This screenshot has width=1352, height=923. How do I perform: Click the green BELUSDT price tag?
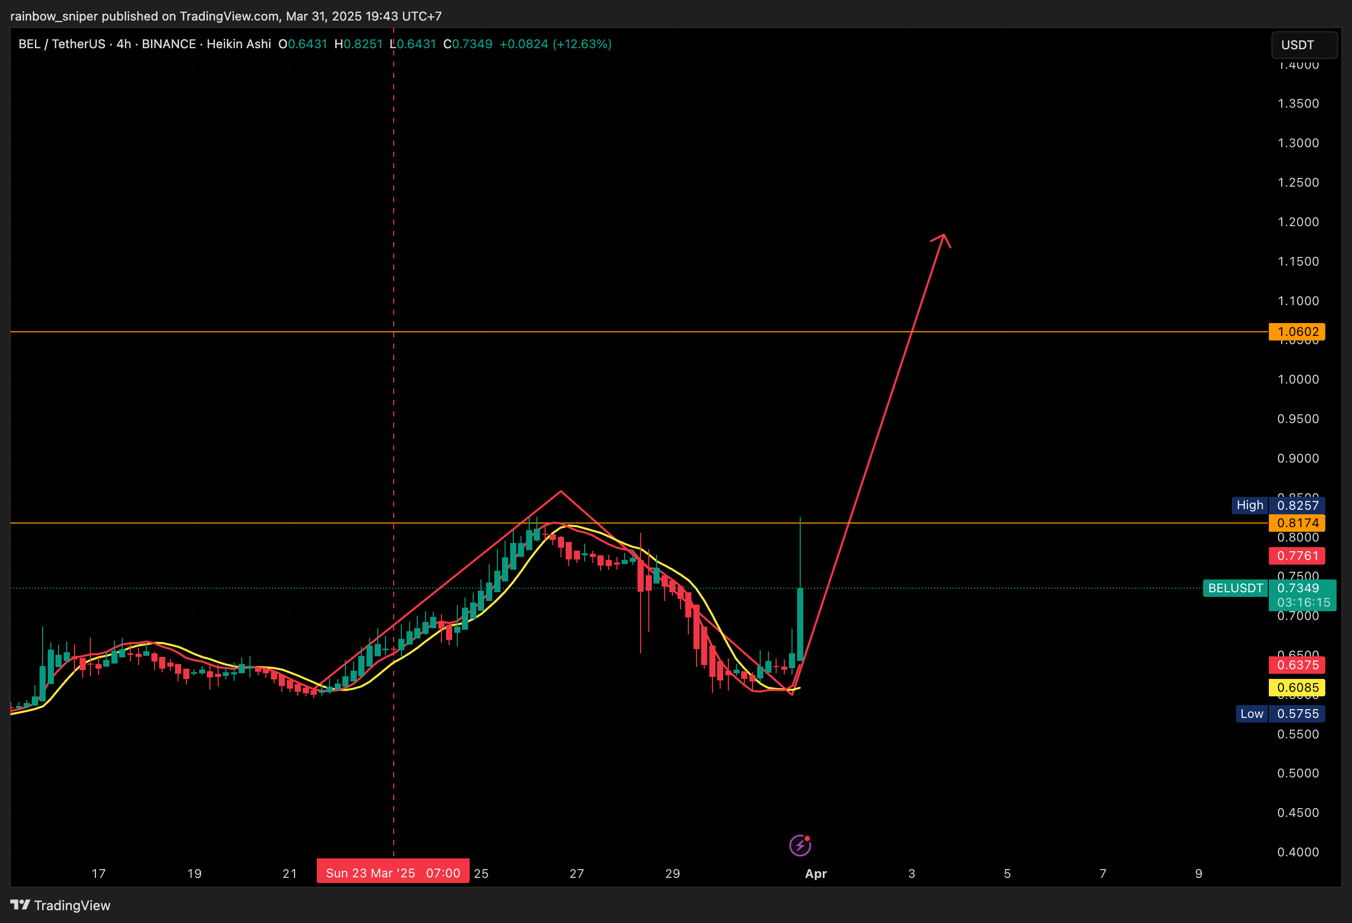pos(1235,588)
